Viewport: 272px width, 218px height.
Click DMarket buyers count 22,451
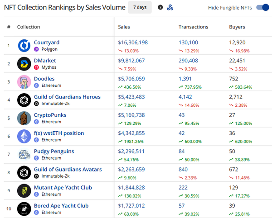click(x=237, y=61)
